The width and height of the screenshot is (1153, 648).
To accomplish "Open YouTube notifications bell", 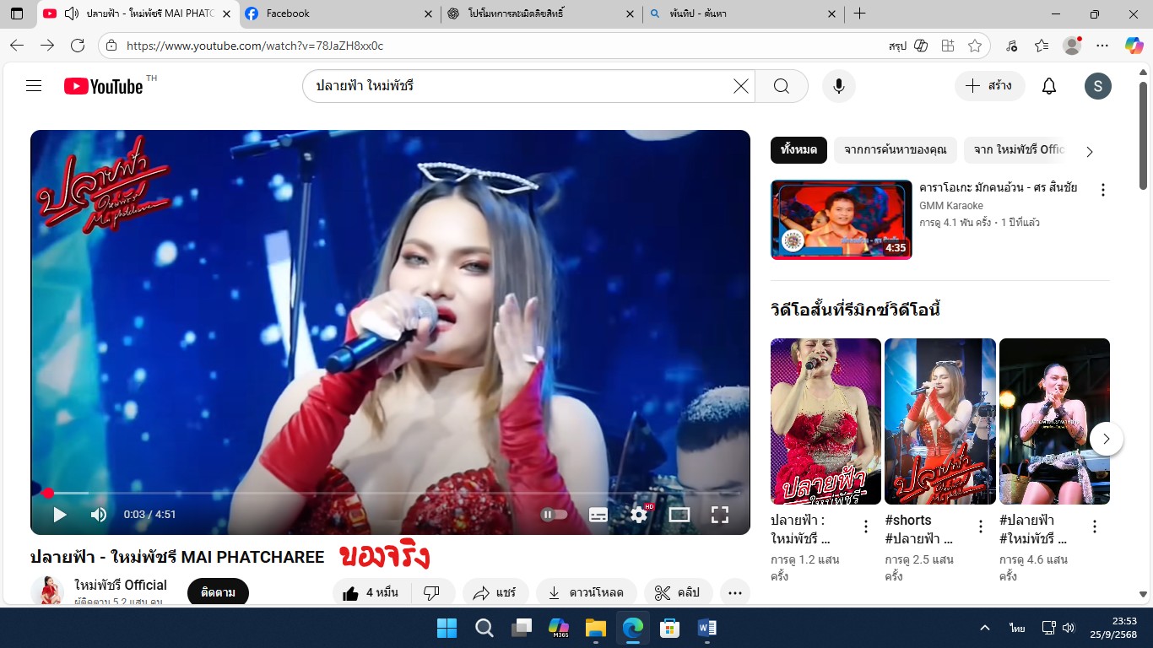I will (x=1049, y=86).
